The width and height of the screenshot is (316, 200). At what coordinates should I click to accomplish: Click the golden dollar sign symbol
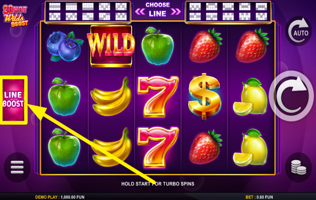pyautogui.click(x=204, y=96)
